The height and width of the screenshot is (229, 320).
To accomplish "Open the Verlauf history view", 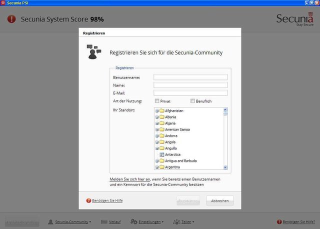I will (114, 221).
